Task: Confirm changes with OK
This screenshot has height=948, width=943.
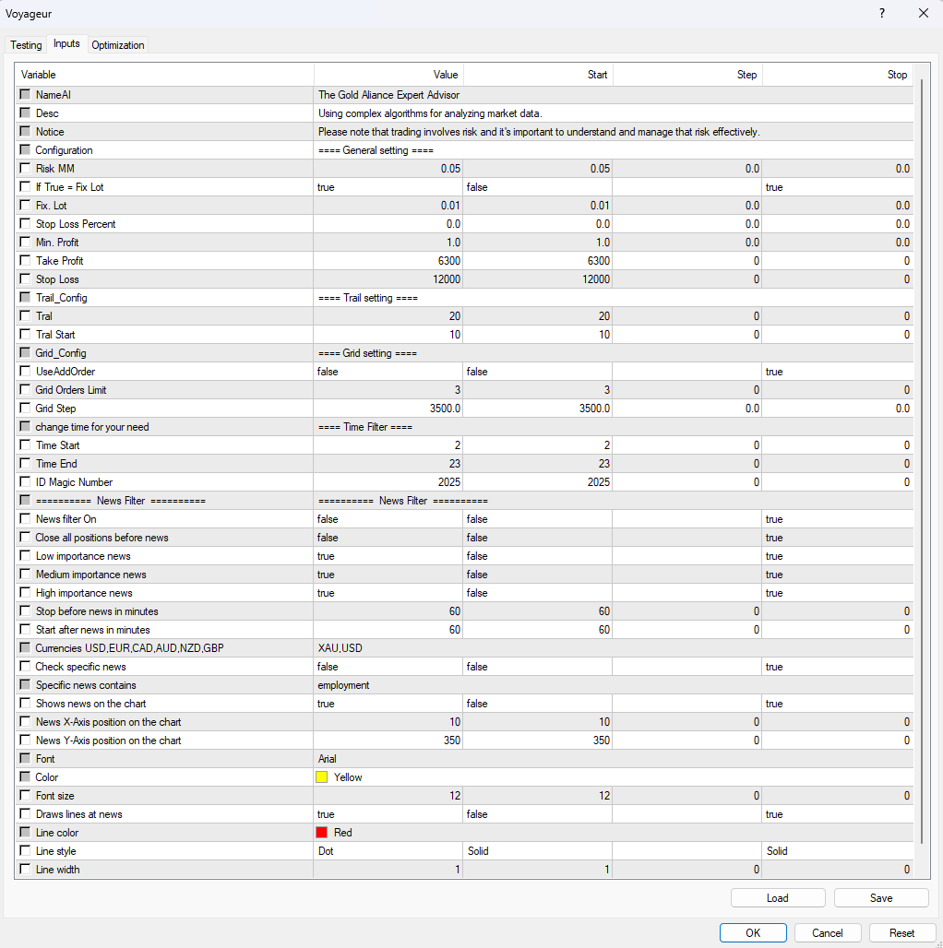Action: 753,932
